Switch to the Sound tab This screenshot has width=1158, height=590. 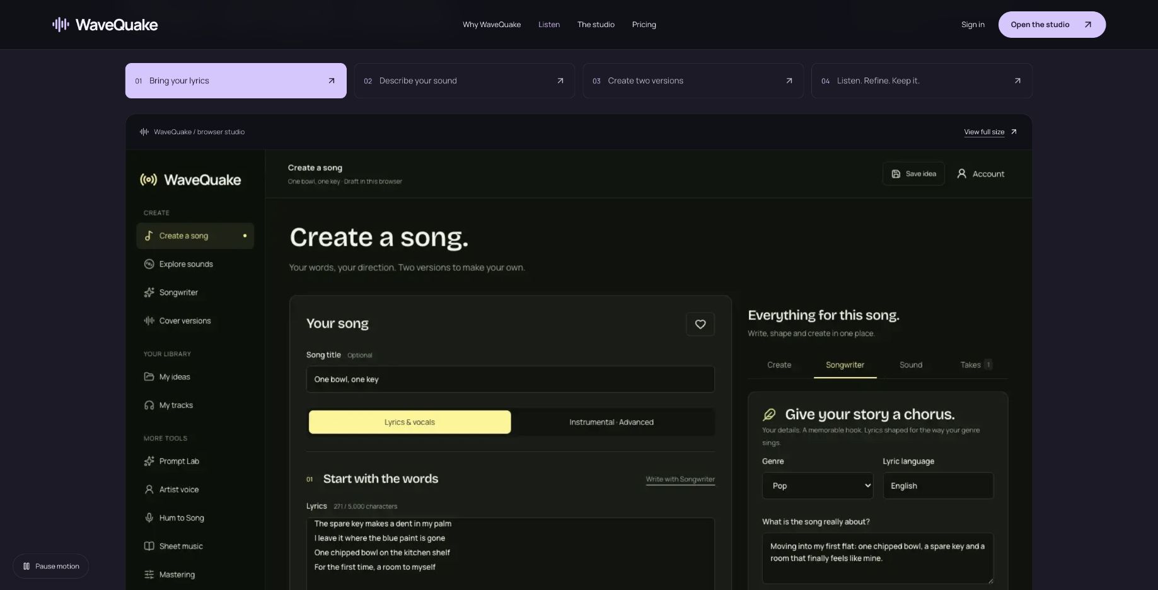(x=911, y=365)
